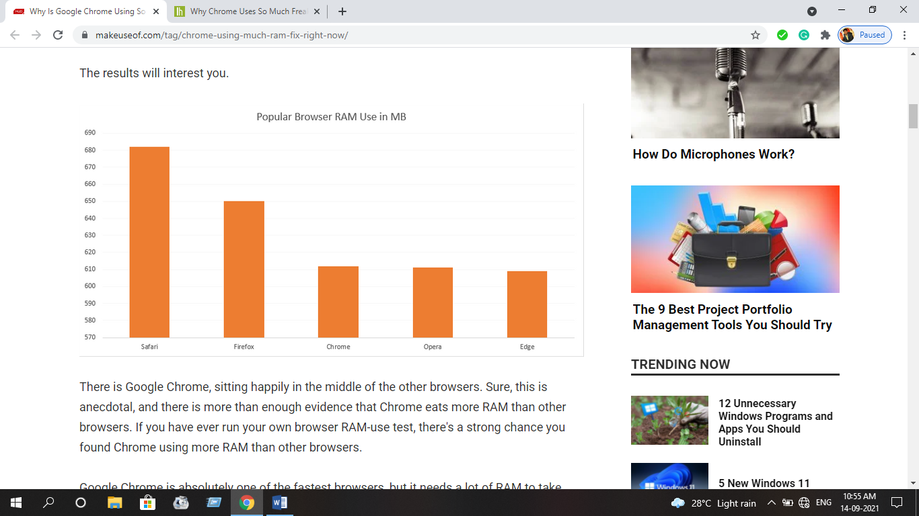This screenshot has height=516, width=919.
Task: Open '12 Unnecessary Windows Programs' article link
Action: [x=776, y=423]
